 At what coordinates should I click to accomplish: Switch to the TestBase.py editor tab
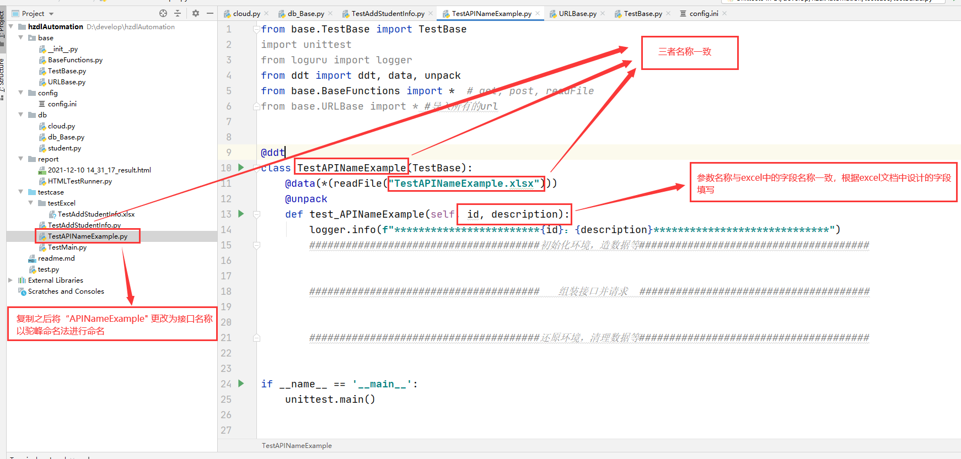(x=643, y=14)
